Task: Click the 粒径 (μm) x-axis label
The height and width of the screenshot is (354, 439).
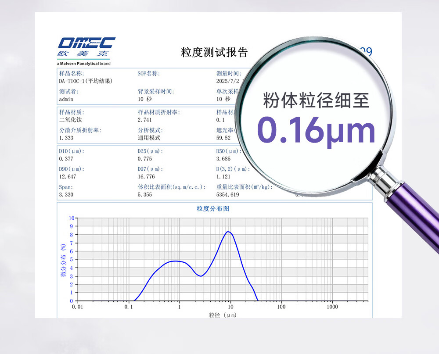Action: 224,315
